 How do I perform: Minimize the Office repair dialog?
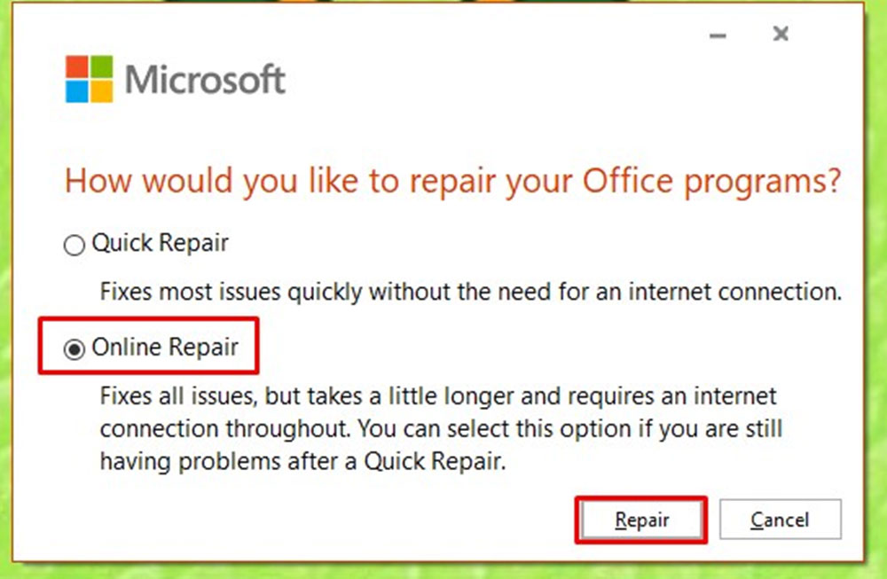(718, 35)
